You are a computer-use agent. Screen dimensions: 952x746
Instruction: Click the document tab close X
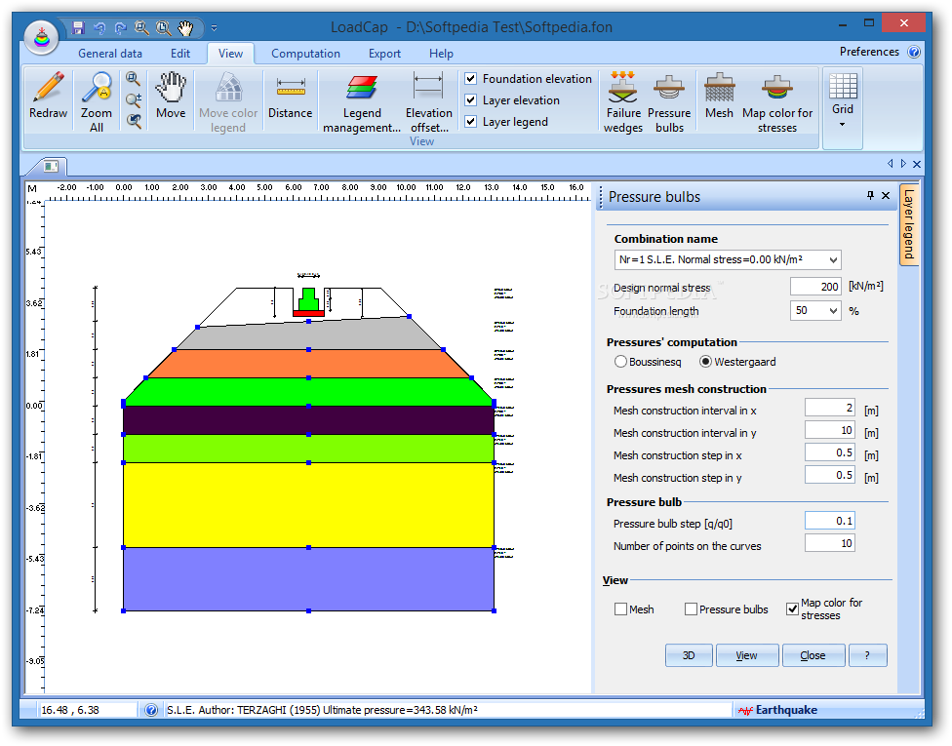(x=917, y=164)
